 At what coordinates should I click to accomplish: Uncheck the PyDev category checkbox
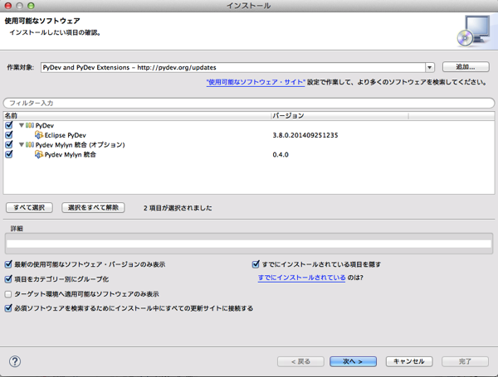click(9, 125)
